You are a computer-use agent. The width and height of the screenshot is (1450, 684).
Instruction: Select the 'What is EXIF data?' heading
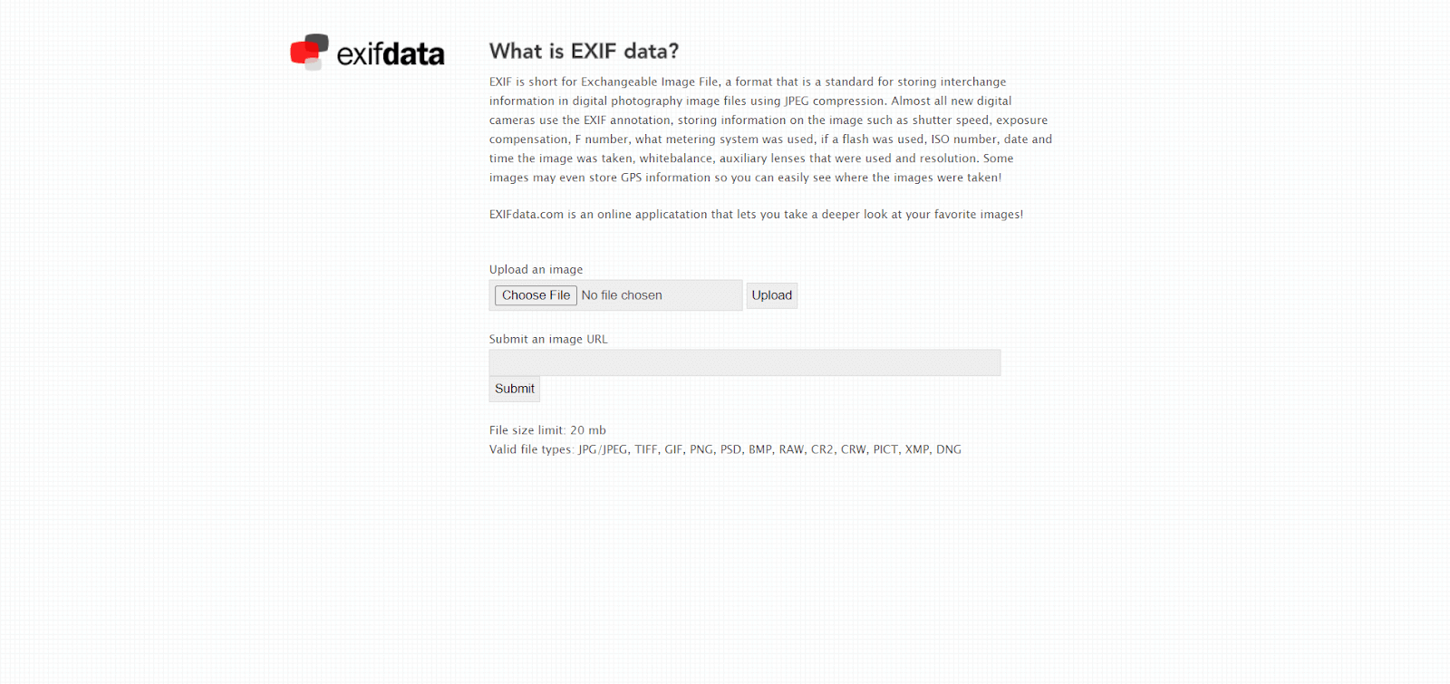coord(584,52)
